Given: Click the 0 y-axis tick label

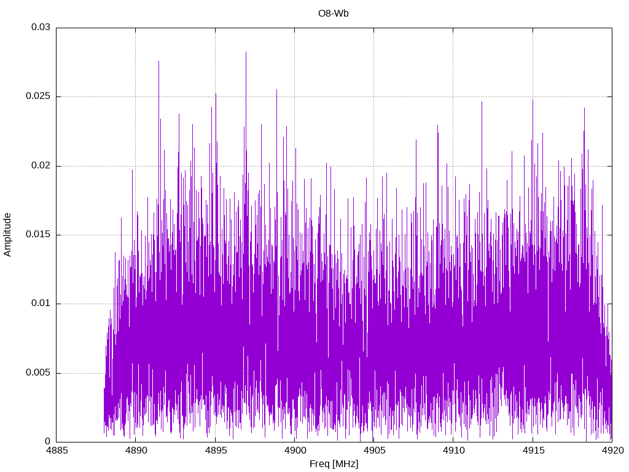Looking at the screenshot, I should [48, 441].
